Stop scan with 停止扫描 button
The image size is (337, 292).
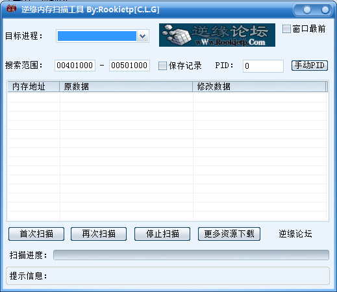162,234
